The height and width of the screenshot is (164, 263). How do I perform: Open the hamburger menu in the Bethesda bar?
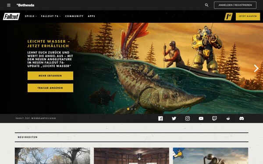[9, 5]
